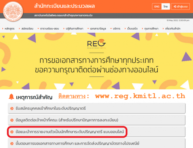Click arrow icon on ข้อมูลติดต่อเจ้าหน้าที่คณะ item
This screenshot has width=193, height=148.
(x=11, y=120)
